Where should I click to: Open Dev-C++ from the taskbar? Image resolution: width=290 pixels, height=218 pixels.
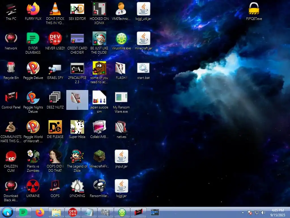pos(73,212)
